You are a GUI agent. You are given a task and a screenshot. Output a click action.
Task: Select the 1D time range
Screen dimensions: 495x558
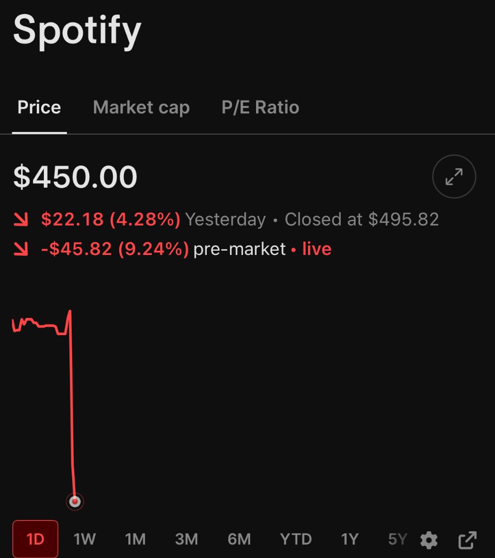click(x=35, y=539)
